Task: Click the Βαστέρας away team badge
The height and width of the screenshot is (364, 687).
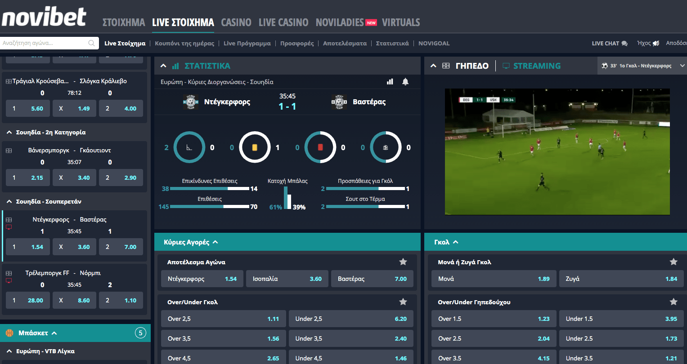Action: pyautogui.click(x=339, y=102)
